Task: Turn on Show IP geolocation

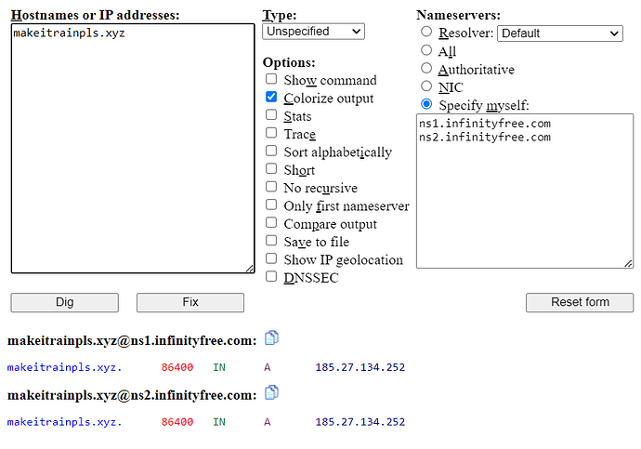Action: [271, 259]
